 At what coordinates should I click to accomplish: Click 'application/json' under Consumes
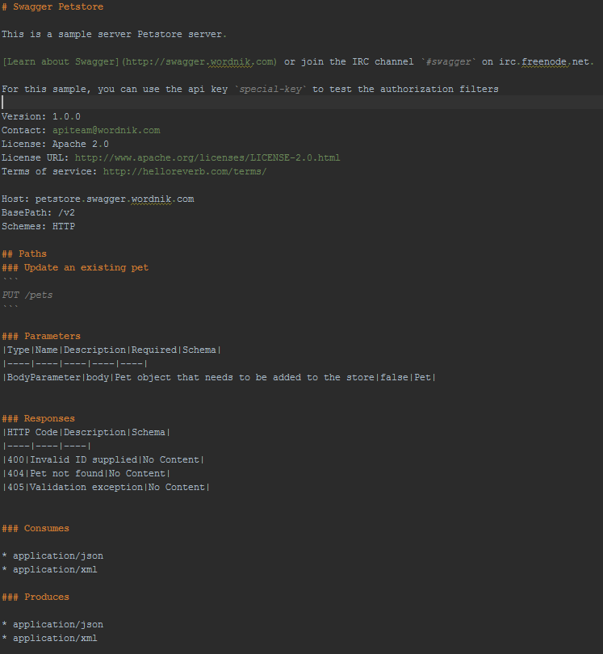(x=58, y=556)
